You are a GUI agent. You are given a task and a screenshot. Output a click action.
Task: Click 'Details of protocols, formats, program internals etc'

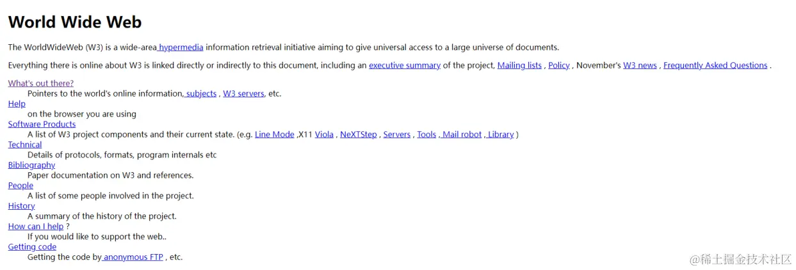(x=122, y=155)
